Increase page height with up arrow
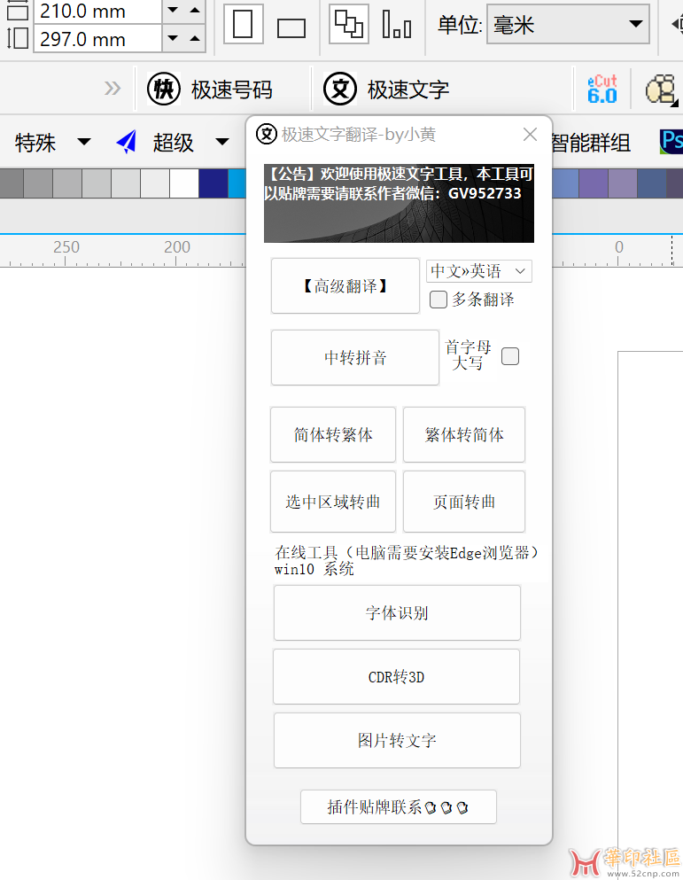 195,38
